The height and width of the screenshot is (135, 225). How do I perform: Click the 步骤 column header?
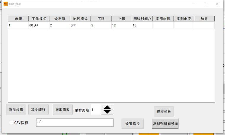pyautogui.click(x=18, y=19)
